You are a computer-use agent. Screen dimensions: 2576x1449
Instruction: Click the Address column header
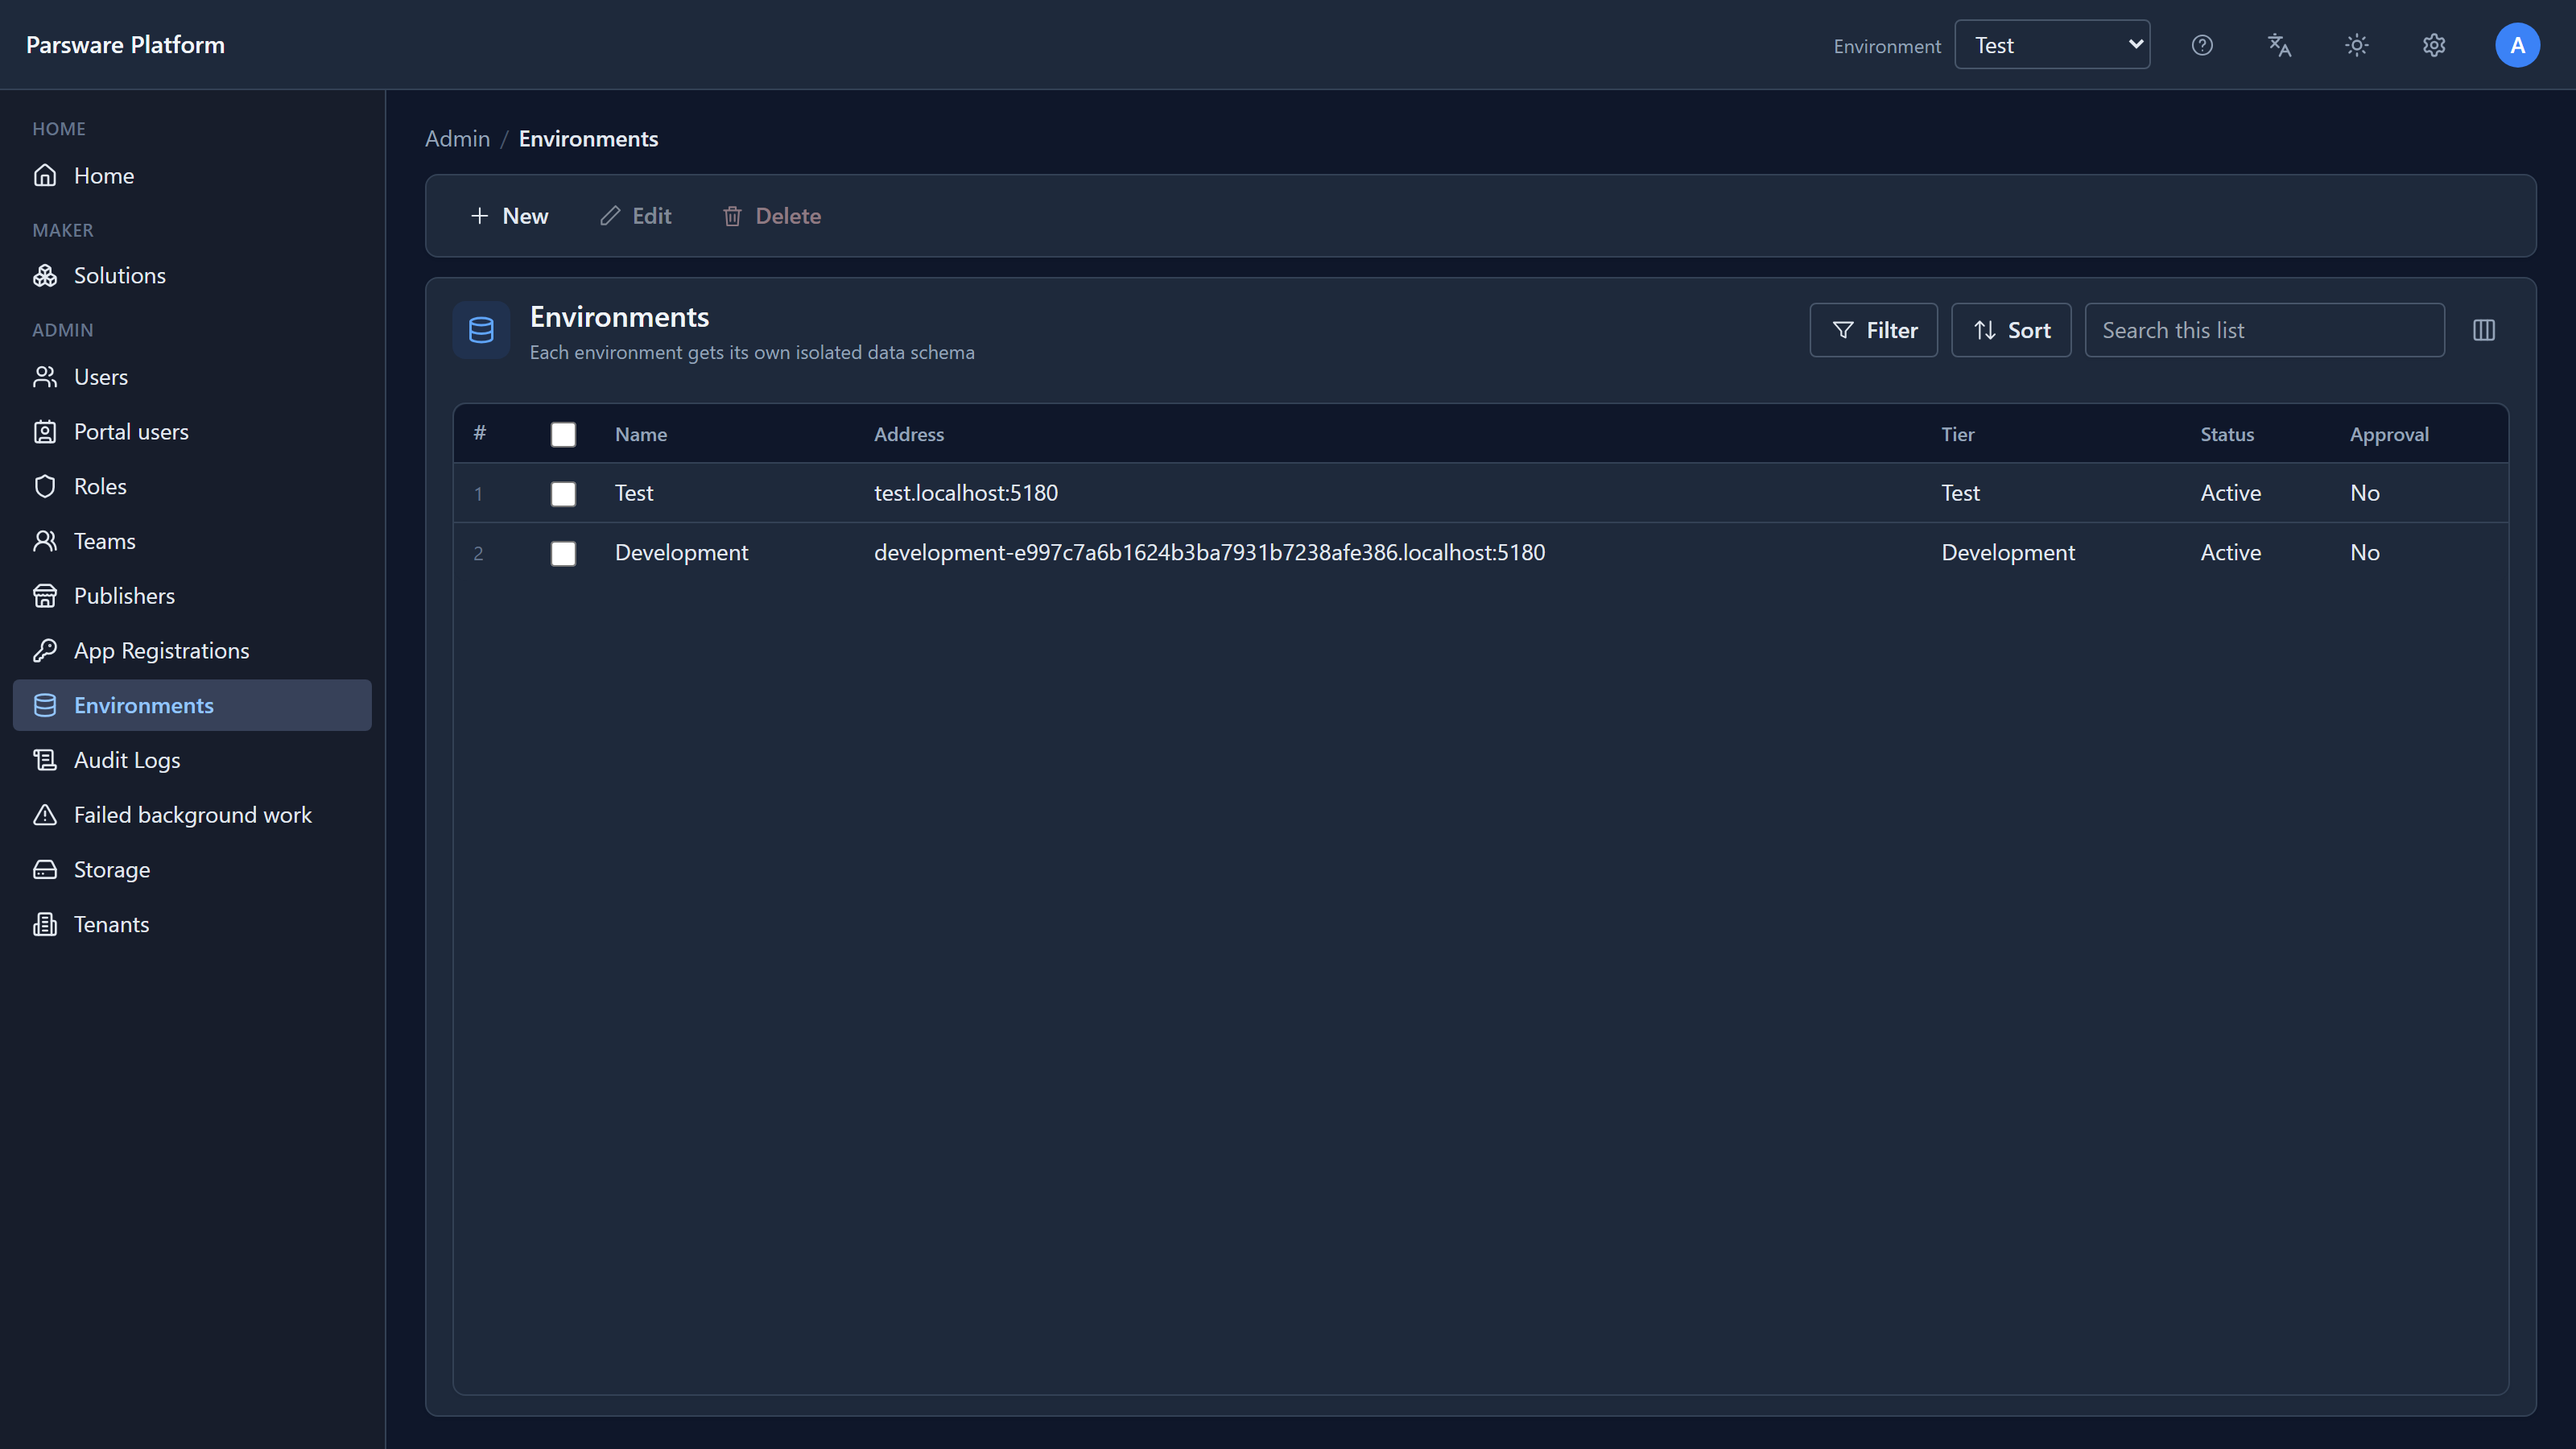coord(908,434)
